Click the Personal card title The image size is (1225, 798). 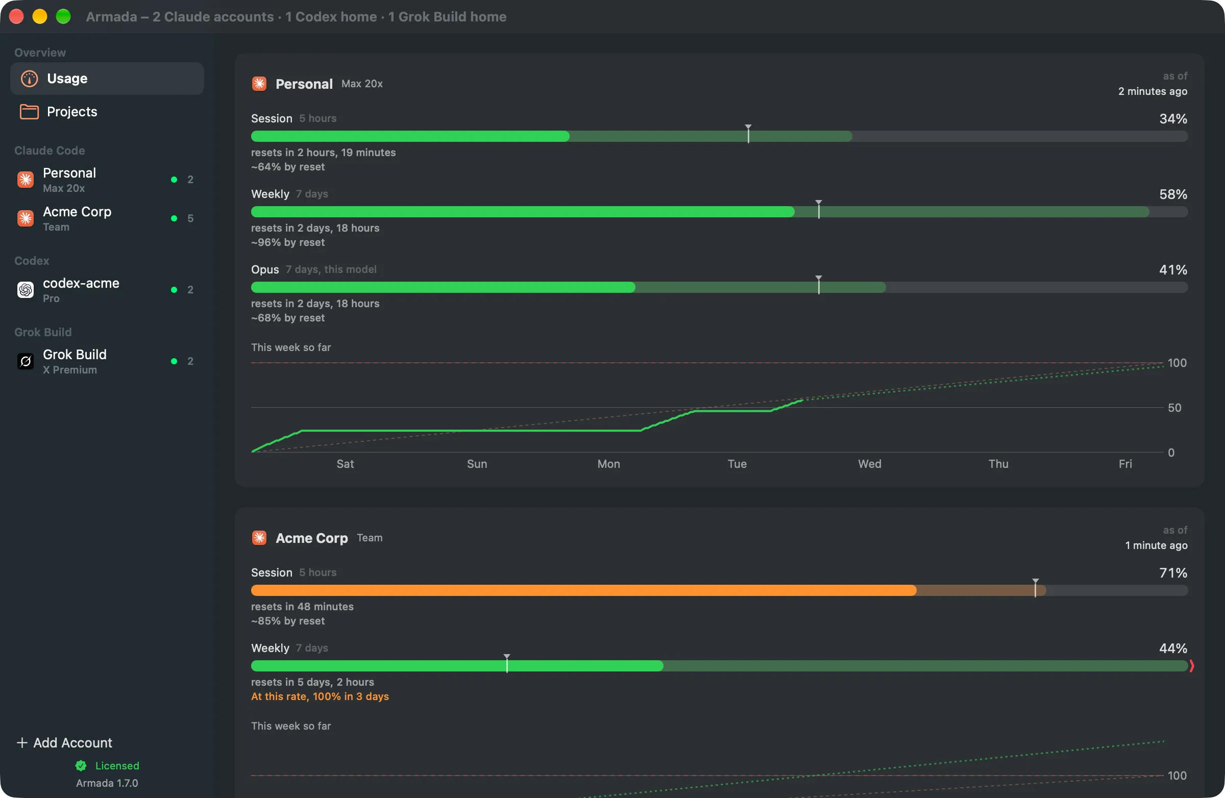point(304,84)
